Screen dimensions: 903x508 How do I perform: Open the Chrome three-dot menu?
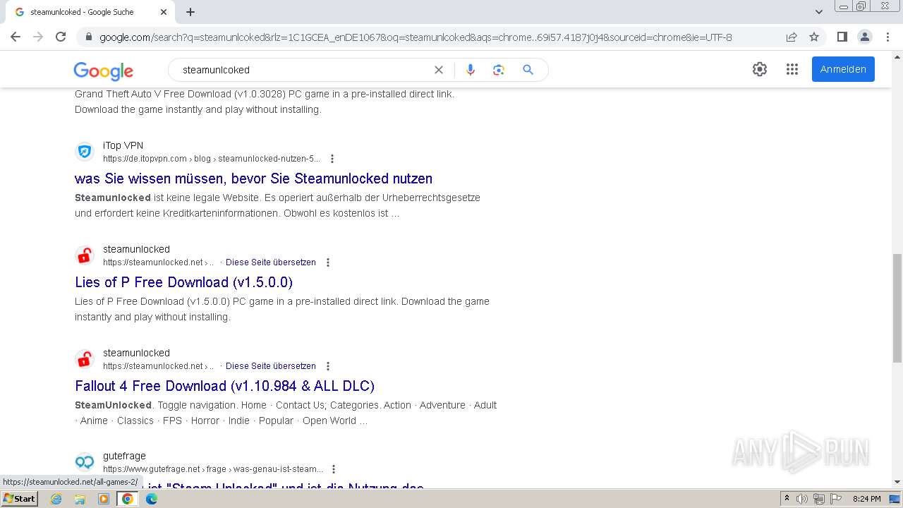pos(887,37)
